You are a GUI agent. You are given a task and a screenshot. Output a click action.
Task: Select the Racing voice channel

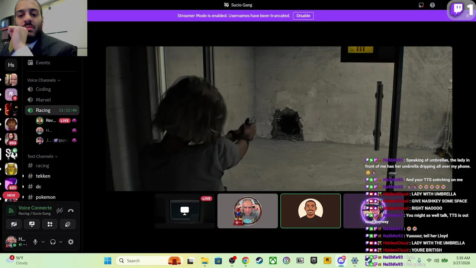pyautogui.click(x=52, y=110)
